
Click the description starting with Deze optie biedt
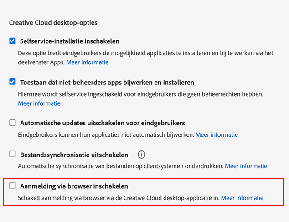click(x=137, y=53)
